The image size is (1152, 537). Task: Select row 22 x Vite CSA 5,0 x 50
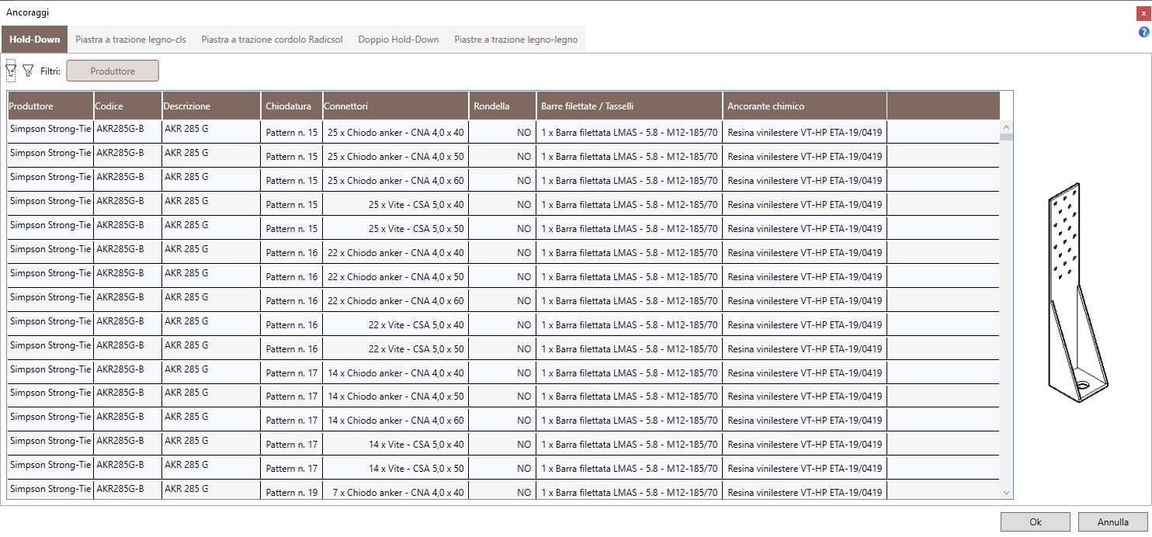coord(503,348)
